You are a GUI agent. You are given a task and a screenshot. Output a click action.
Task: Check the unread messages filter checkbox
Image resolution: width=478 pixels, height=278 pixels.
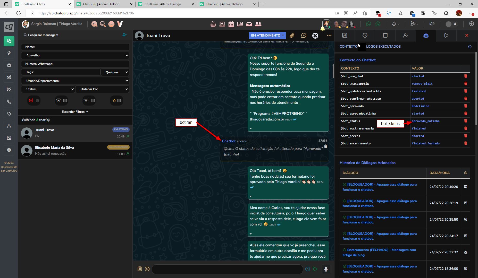coord(38,101)
